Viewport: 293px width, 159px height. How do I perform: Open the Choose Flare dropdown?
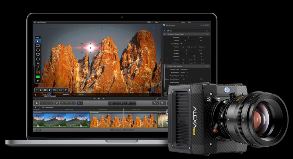pyautogui.click(x=186, y=69)
